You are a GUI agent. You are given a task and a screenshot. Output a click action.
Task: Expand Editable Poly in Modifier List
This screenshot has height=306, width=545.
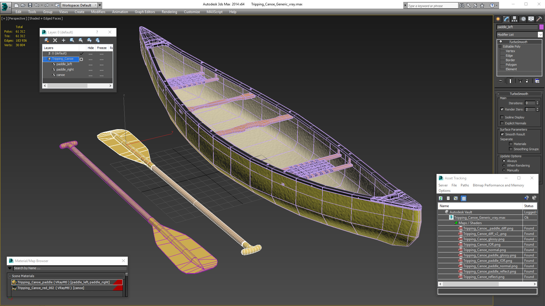click(500, 46)
